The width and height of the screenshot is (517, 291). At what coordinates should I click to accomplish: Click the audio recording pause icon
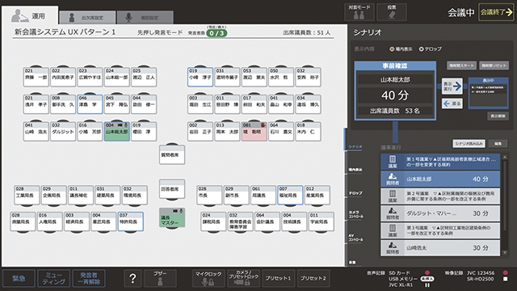coord(427,285)
